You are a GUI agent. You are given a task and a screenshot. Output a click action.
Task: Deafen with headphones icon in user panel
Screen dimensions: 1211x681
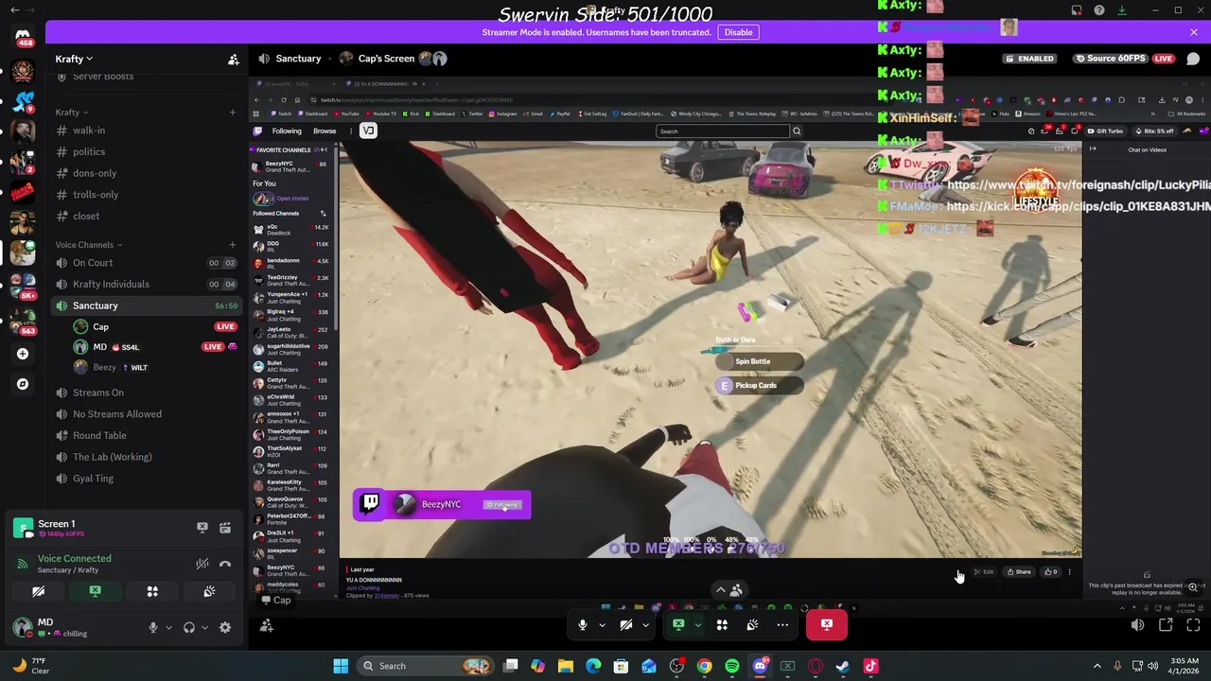coord(189,627)
